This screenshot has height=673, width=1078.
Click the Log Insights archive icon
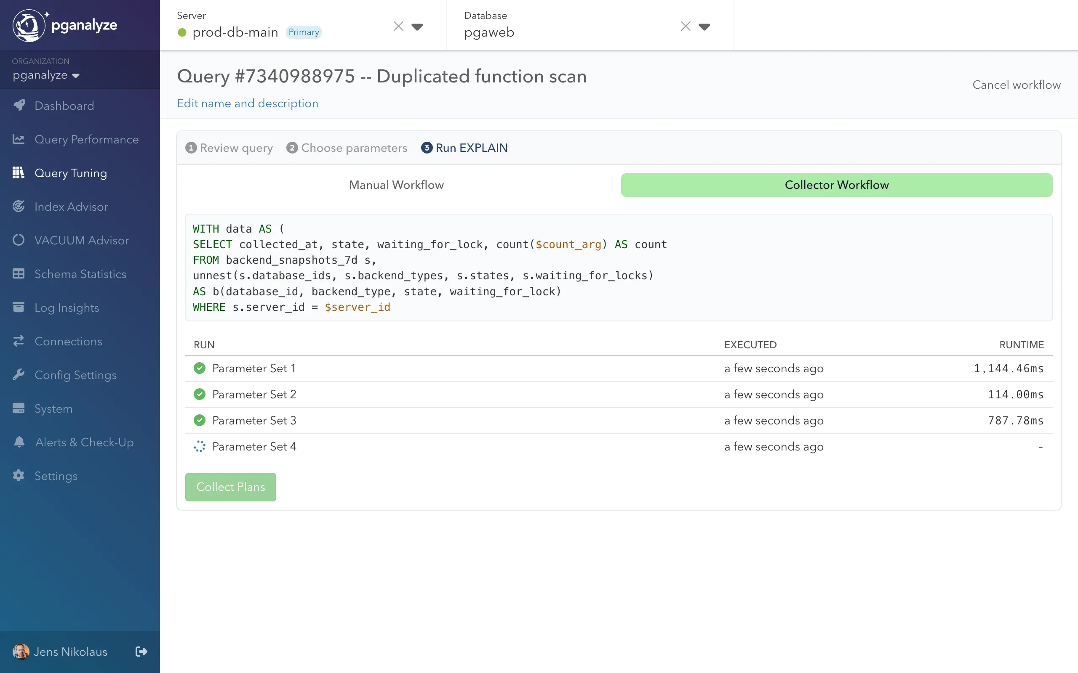click(19, 307)
